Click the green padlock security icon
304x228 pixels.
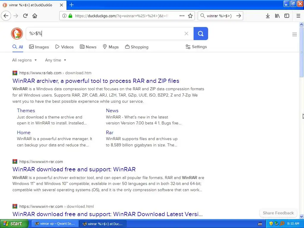click(x=70, y=16)
